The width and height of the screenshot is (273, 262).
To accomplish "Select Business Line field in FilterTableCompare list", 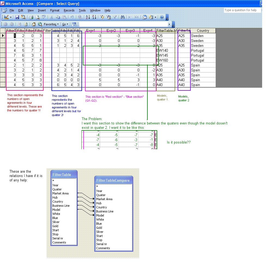I will [x=105, y=211].
